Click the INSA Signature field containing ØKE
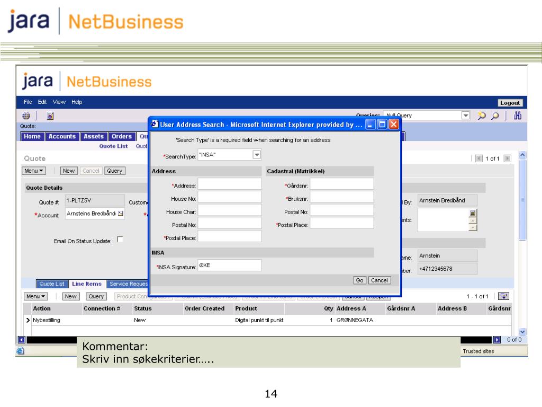The image size is (542, 407). tap(230, 266)
